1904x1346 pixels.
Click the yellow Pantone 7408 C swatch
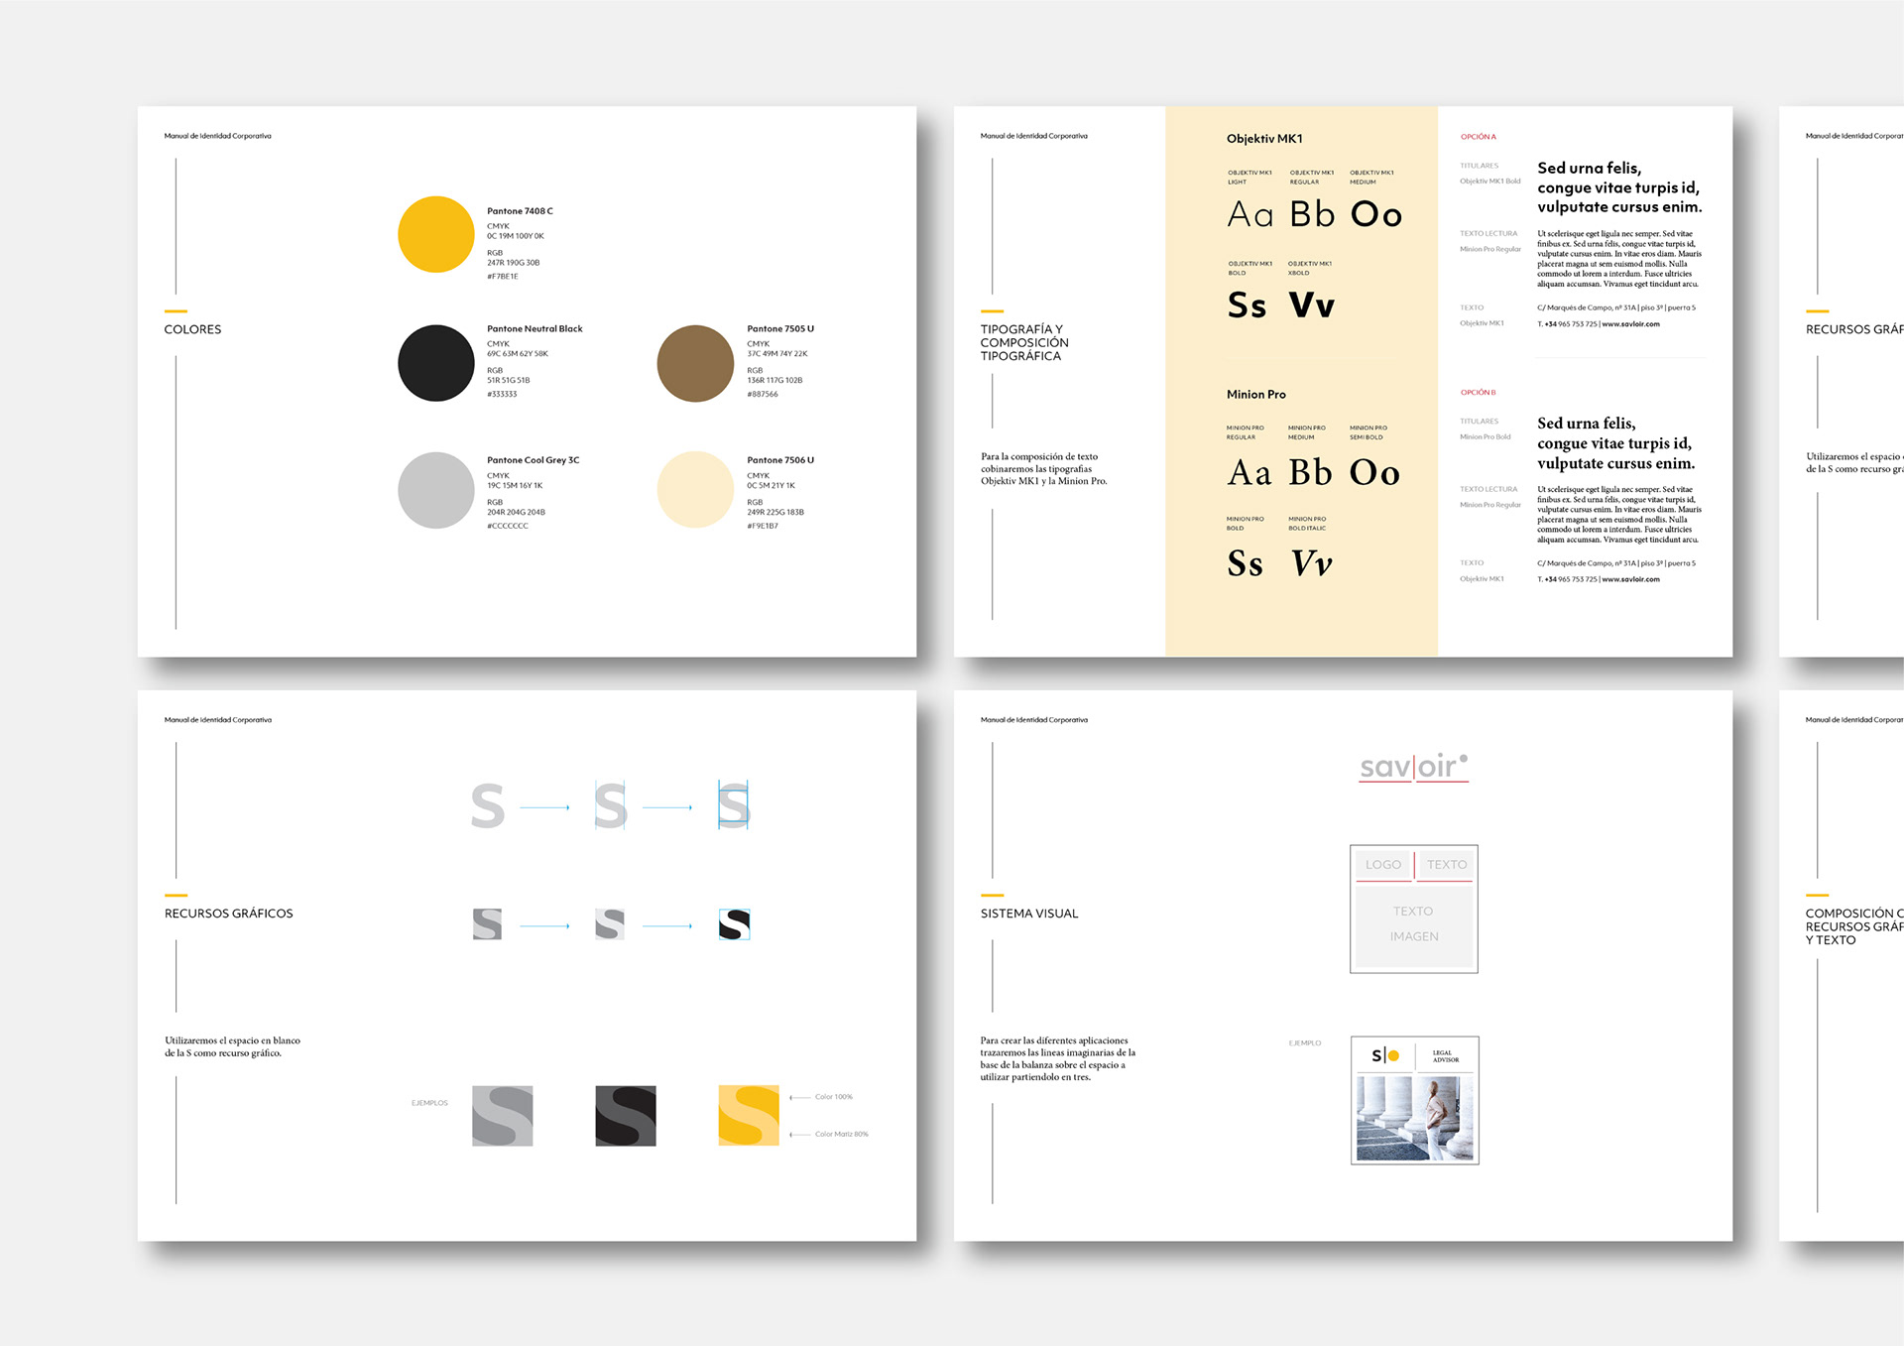coord(435,234)
